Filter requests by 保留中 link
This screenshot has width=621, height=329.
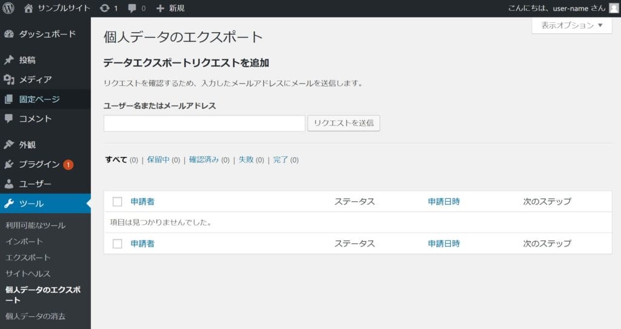pos(158,160)
